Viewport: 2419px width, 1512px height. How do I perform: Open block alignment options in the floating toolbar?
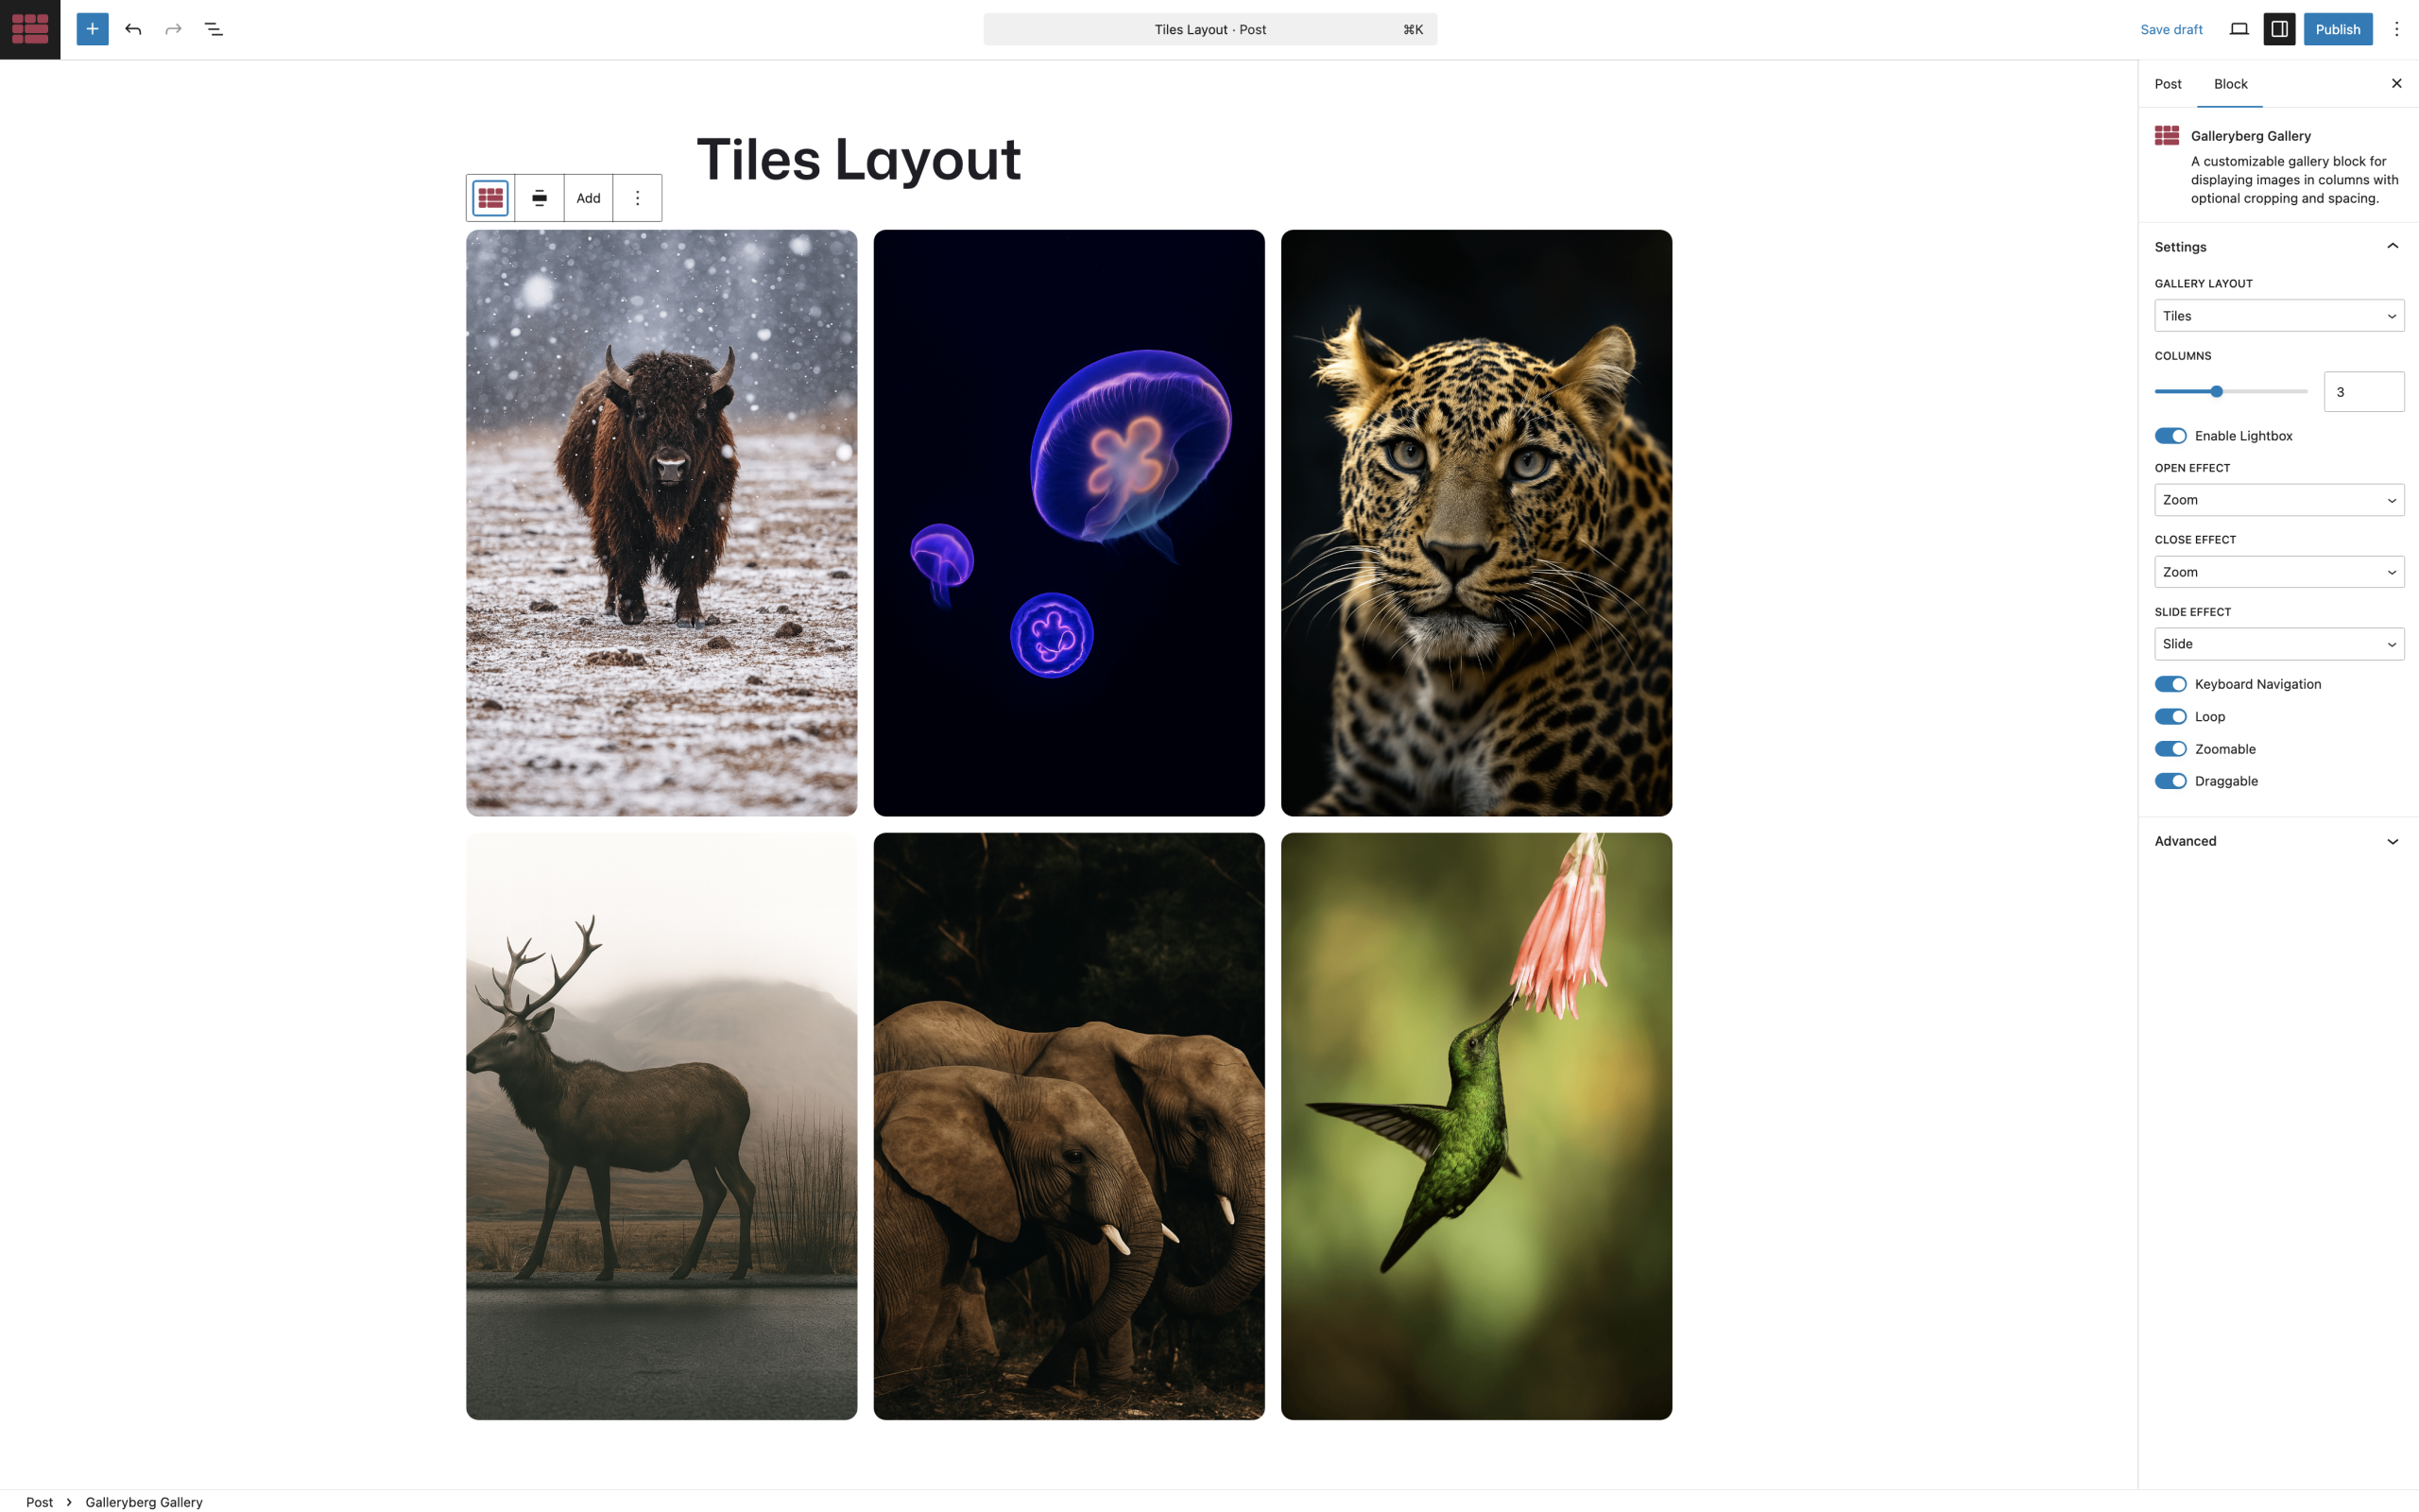point(539,197)
